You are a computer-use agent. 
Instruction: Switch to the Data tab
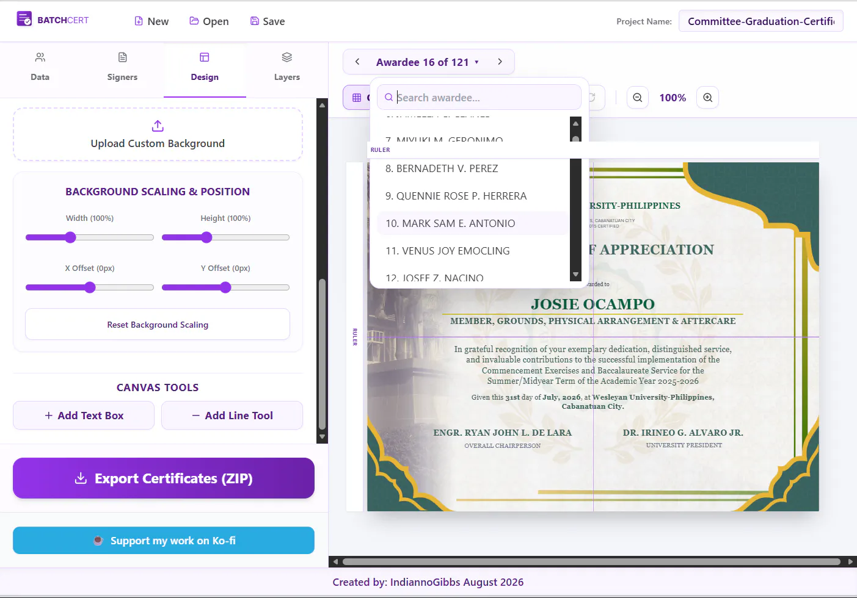[x=40, y=67]
